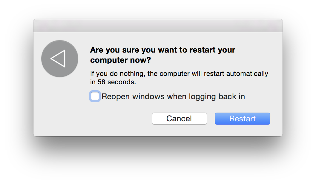The width and height of the screenshot is (316, 184).
Task: Click "If you do nothing" in the message
Action: (113, 73)
